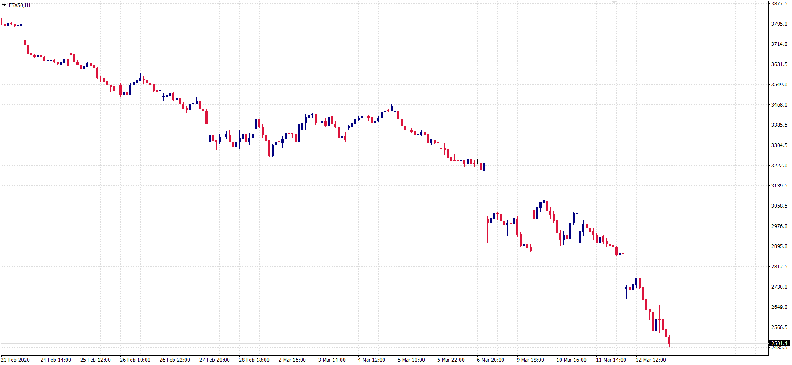Viewport: 792px width, 365px height.
Task: Select the 6 Mar 20:00 time label
Action: coord(491,360)
